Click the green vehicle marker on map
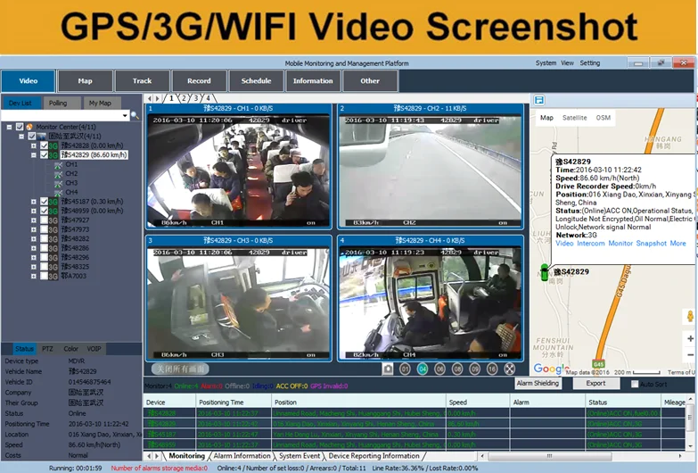The width and height of the screenshot is (698, 473). coord(545,271)
